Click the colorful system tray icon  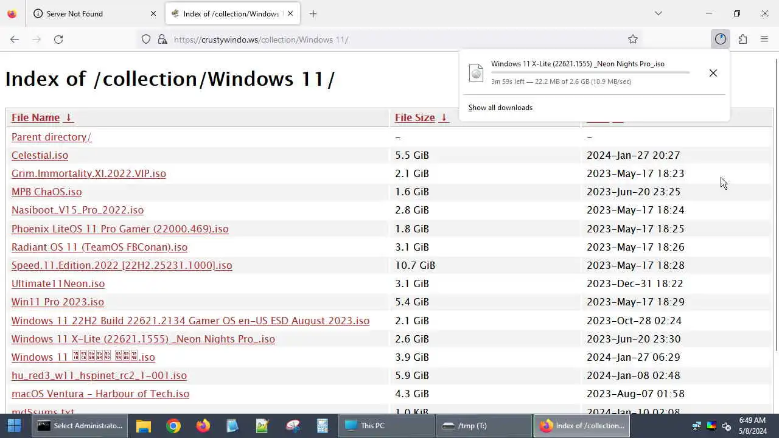coord(711,426)
